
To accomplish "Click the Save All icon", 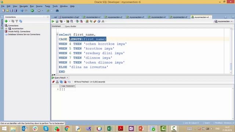I will point(15,11).
